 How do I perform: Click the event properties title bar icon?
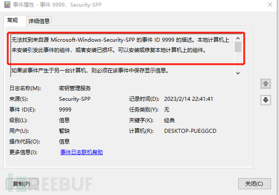(7, 4)
